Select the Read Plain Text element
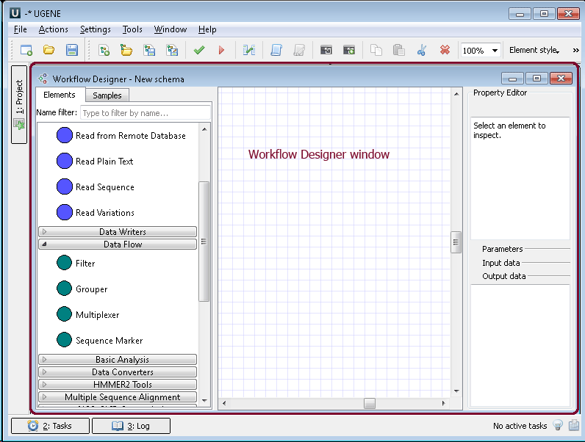The width and height of the screenshot is (585, 442). pos(95,161)
